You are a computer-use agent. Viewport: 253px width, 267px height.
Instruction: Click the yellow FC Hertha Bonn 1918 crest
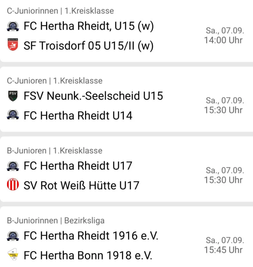point(13,254)
